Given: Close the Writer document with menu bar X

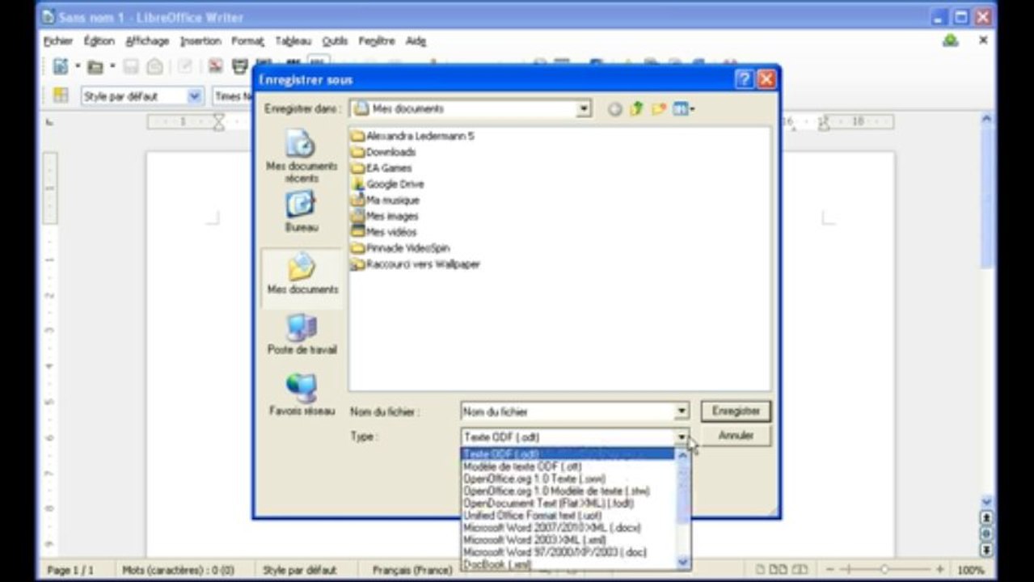Looking at the screenshot, I should pyautogui.click(x=984, y=40).
